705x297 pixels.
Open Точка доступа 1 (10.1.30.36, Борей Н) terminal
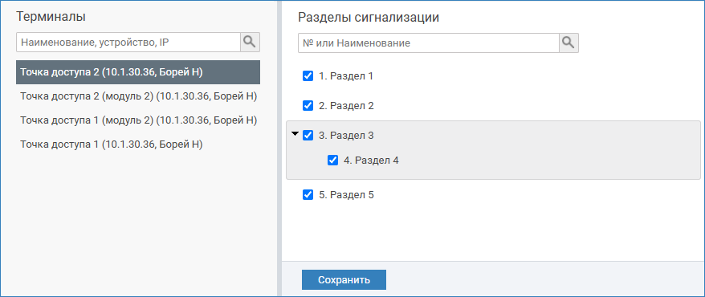click(x=138, y=144)
